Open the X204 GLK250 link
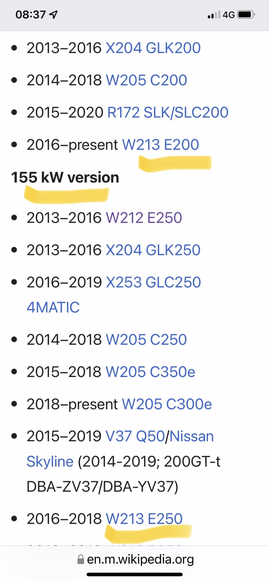The image size is (269, 582). tap(153, 250)
